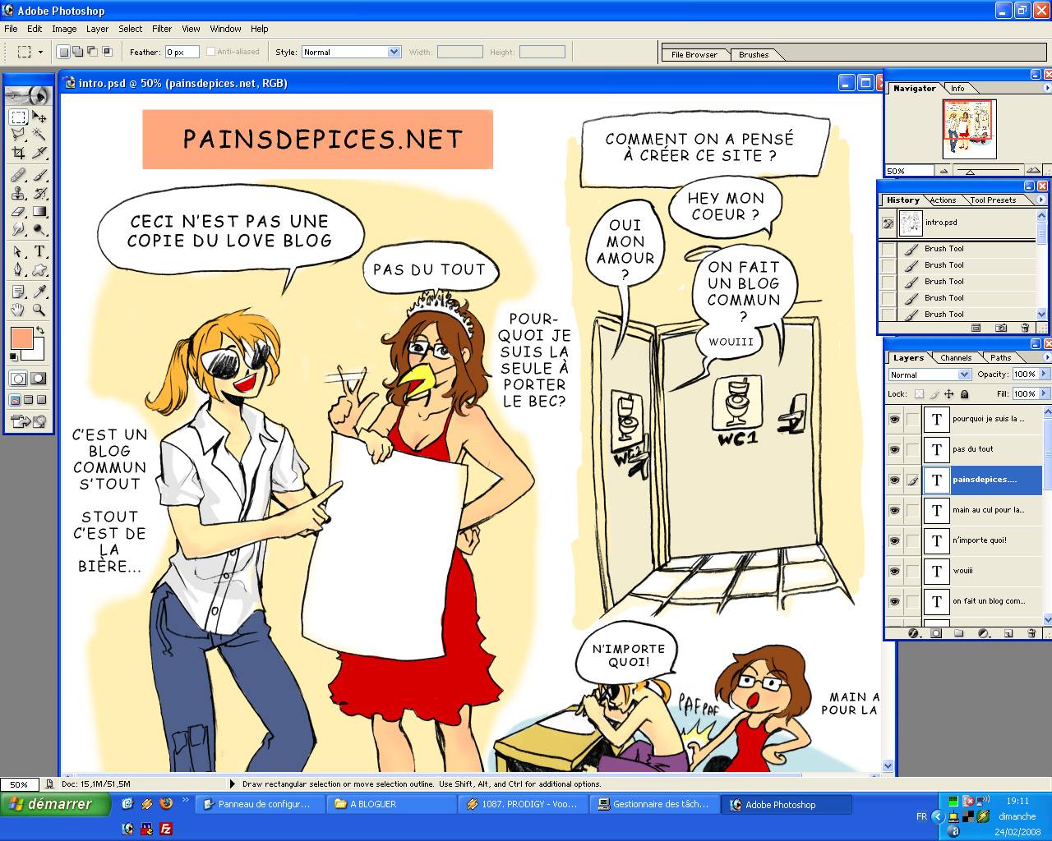
Task: Select the Smudge tool
Action: pyautogui.click(x=18, y=229)
